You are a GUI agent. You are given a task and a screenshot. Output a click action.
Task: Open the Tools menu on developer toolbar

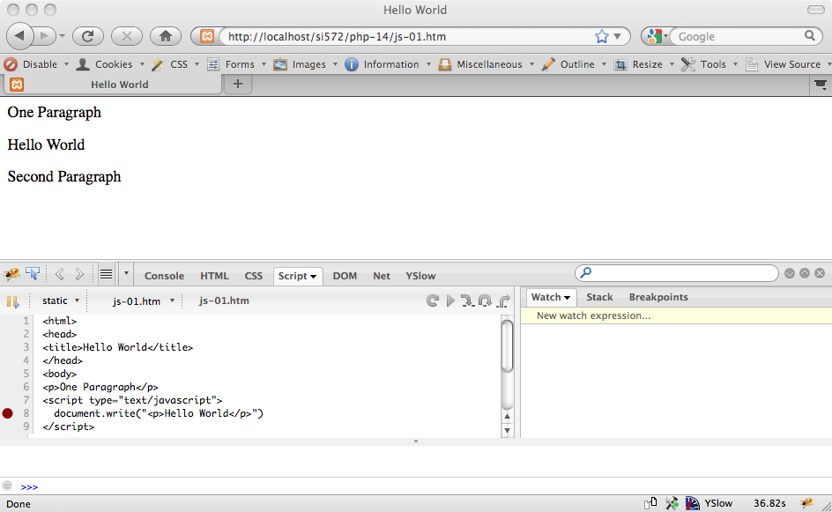[709, 64]
